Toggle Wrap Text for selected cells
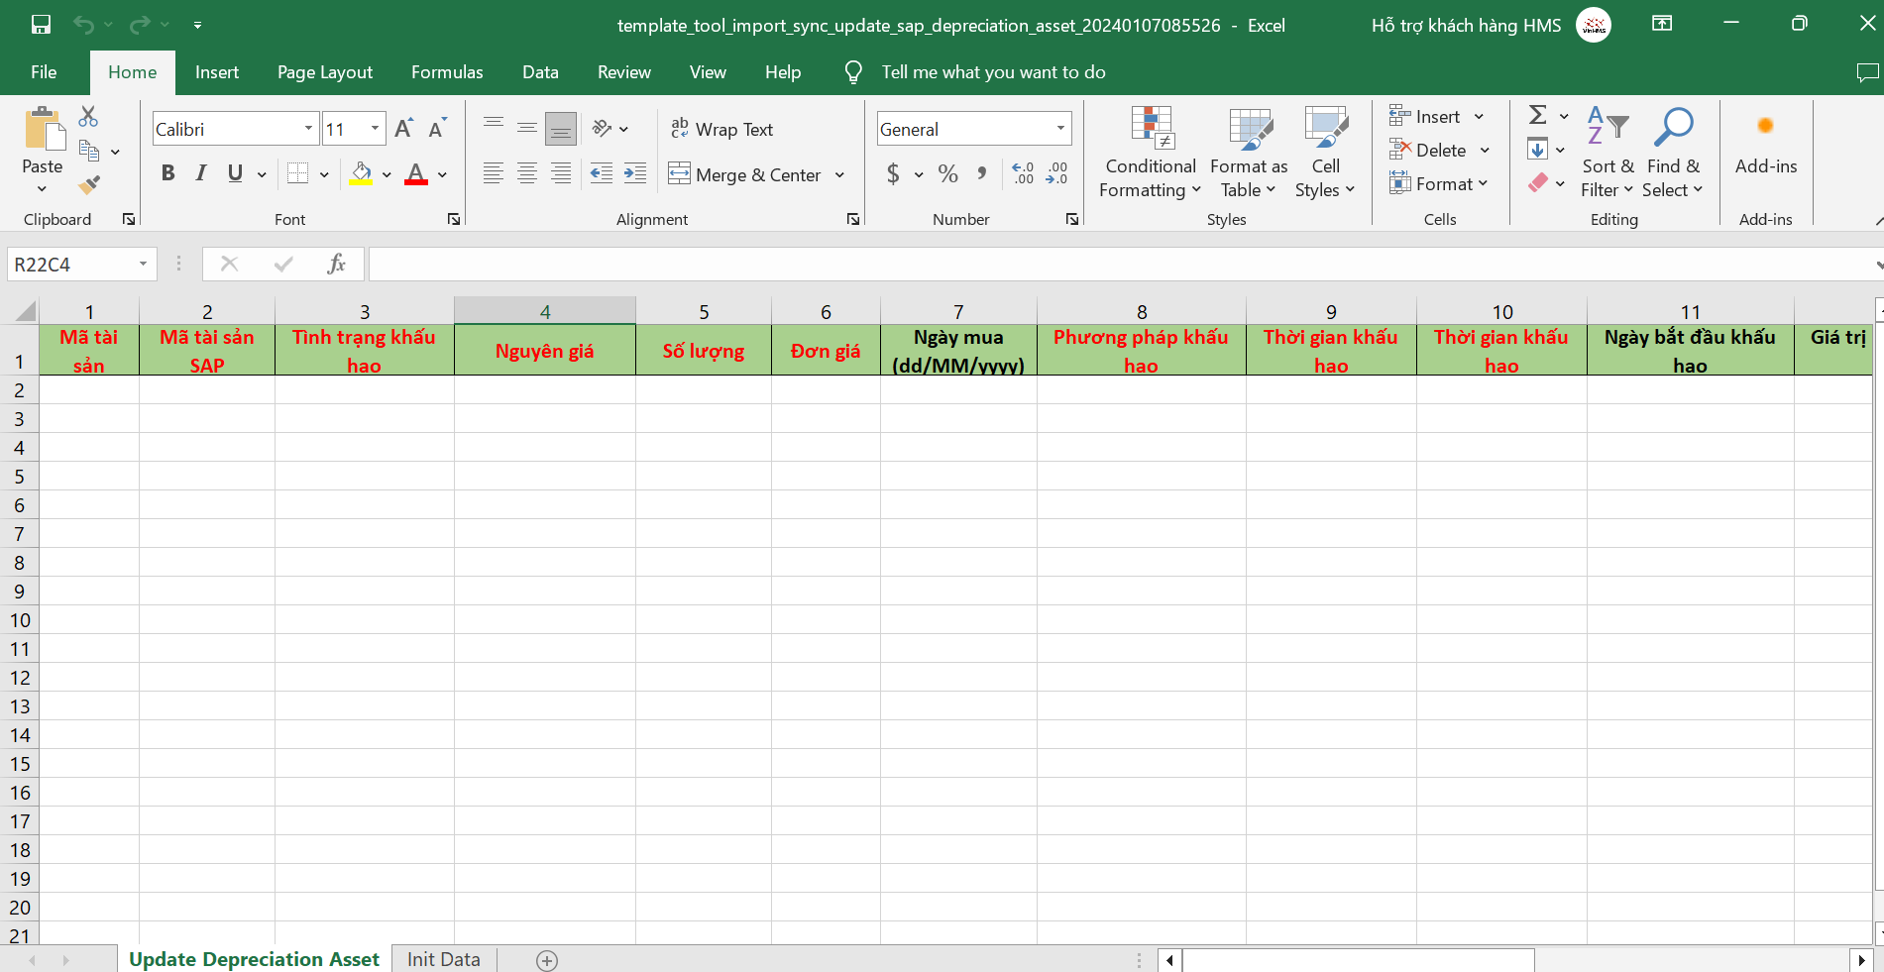 pos(721,129)
